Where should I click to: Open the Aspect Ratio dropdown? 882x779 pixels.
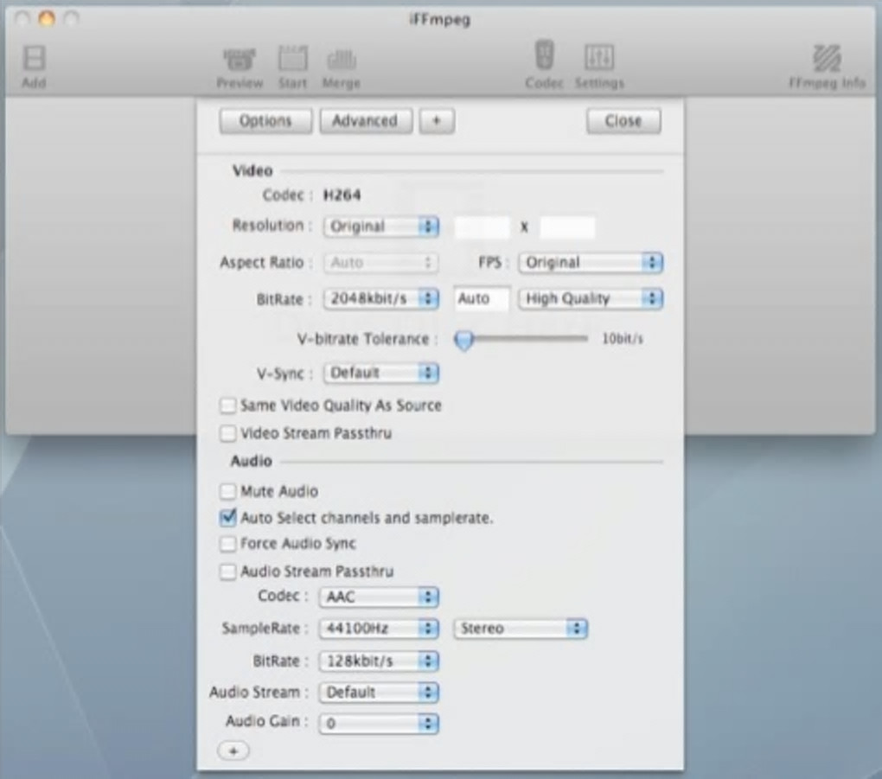click(x=380, y=263)
